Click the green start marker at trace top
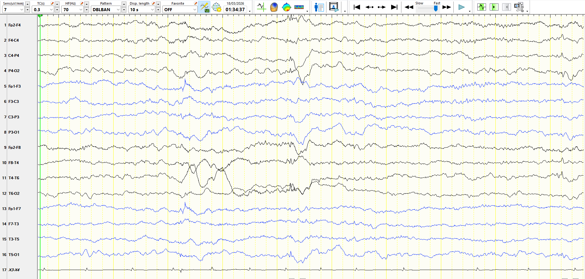 coord(40,16)
